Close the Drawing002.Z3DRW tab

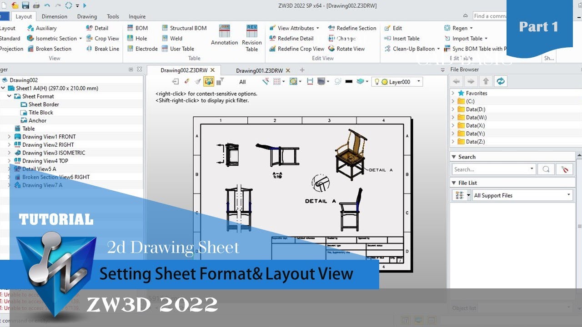tap(212, 70)
